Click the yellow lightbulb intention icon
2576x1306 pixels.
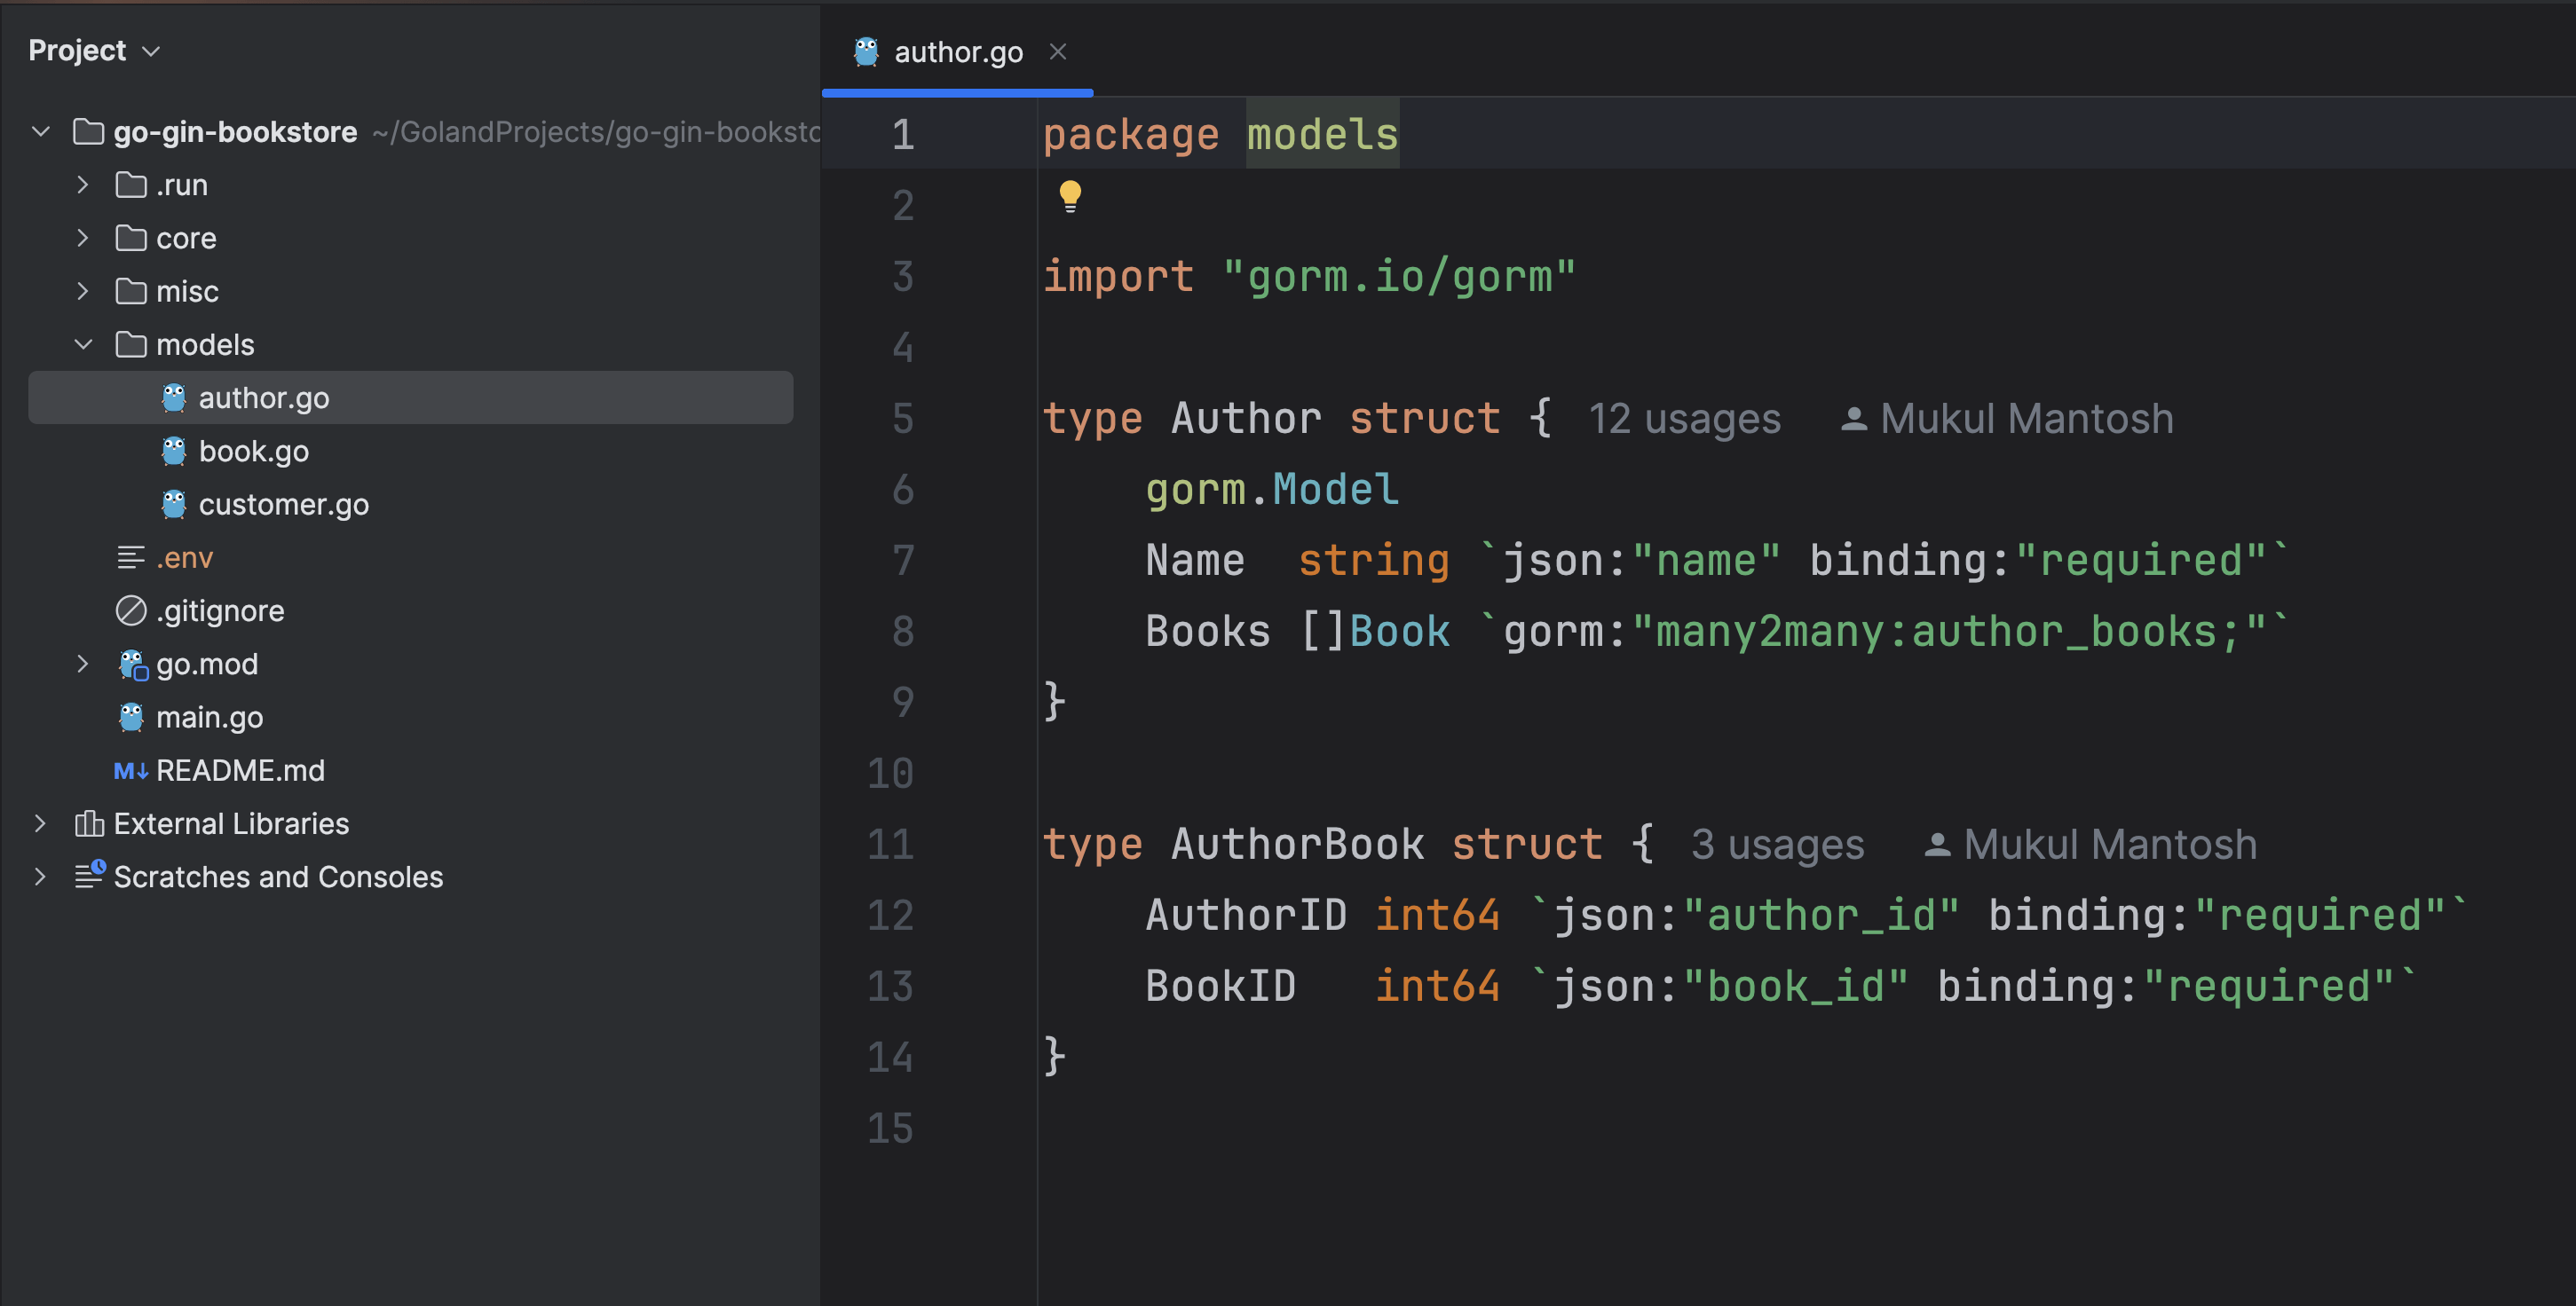[x=1070, y=195]
